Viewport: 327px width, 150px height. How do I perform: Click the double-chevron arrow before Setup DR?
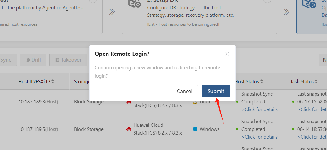pos(112,12)
